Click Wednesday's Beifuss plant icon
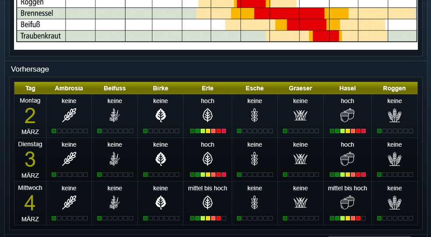The image size is (431, 237). [x=115, y=203]
